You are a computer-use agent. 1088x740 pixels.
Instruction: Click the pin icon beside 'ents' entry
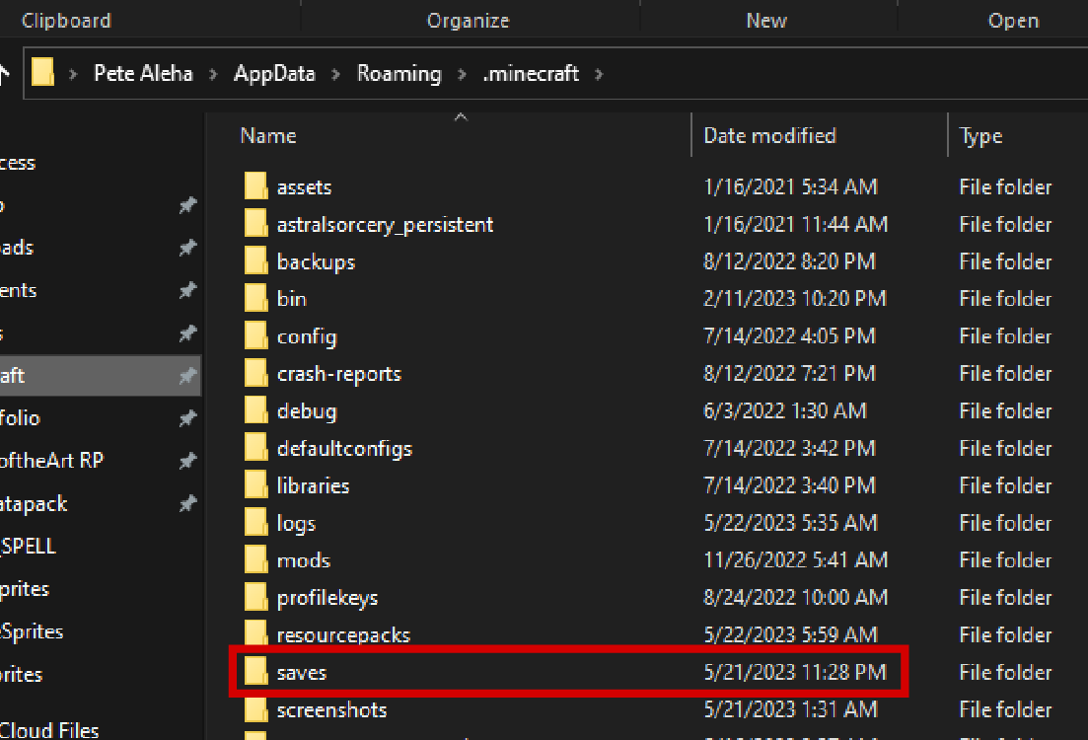click(x=188, y=290)
